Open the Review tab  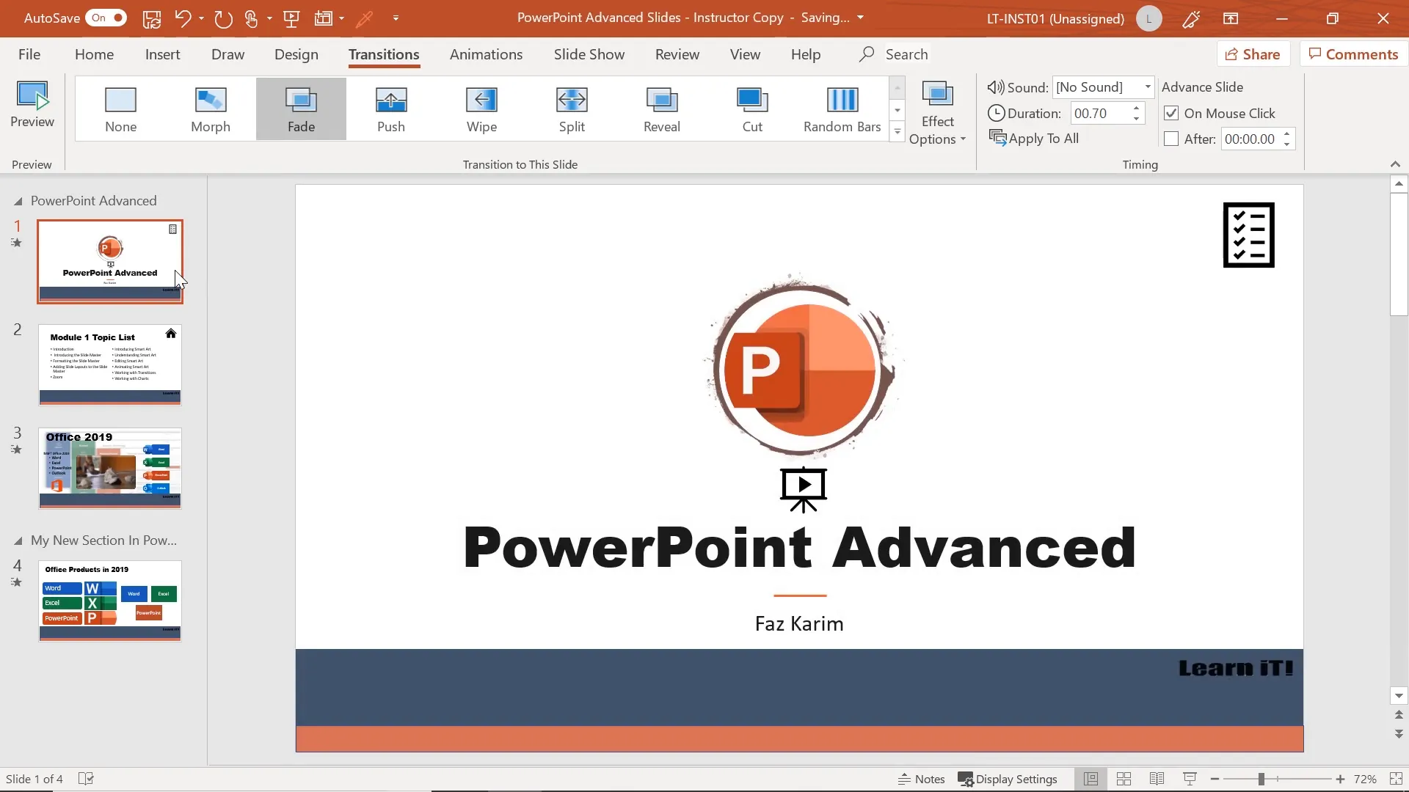(x=677, y=54)
